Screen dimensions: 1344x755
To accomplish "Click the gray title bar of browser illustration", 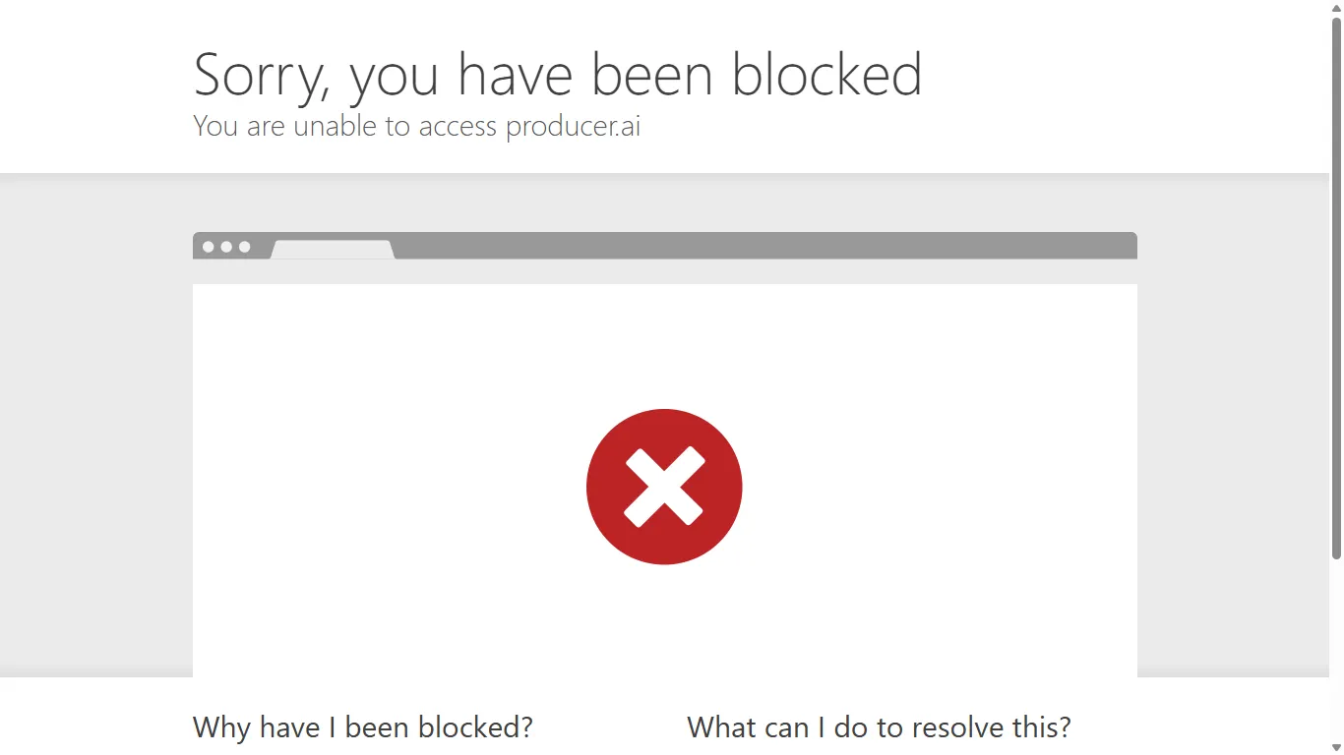I will tap(767, 245).
